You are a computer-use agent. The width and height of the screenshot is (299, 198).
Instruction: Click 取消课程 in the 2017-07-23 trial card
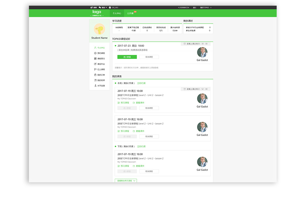pos(149,57)
